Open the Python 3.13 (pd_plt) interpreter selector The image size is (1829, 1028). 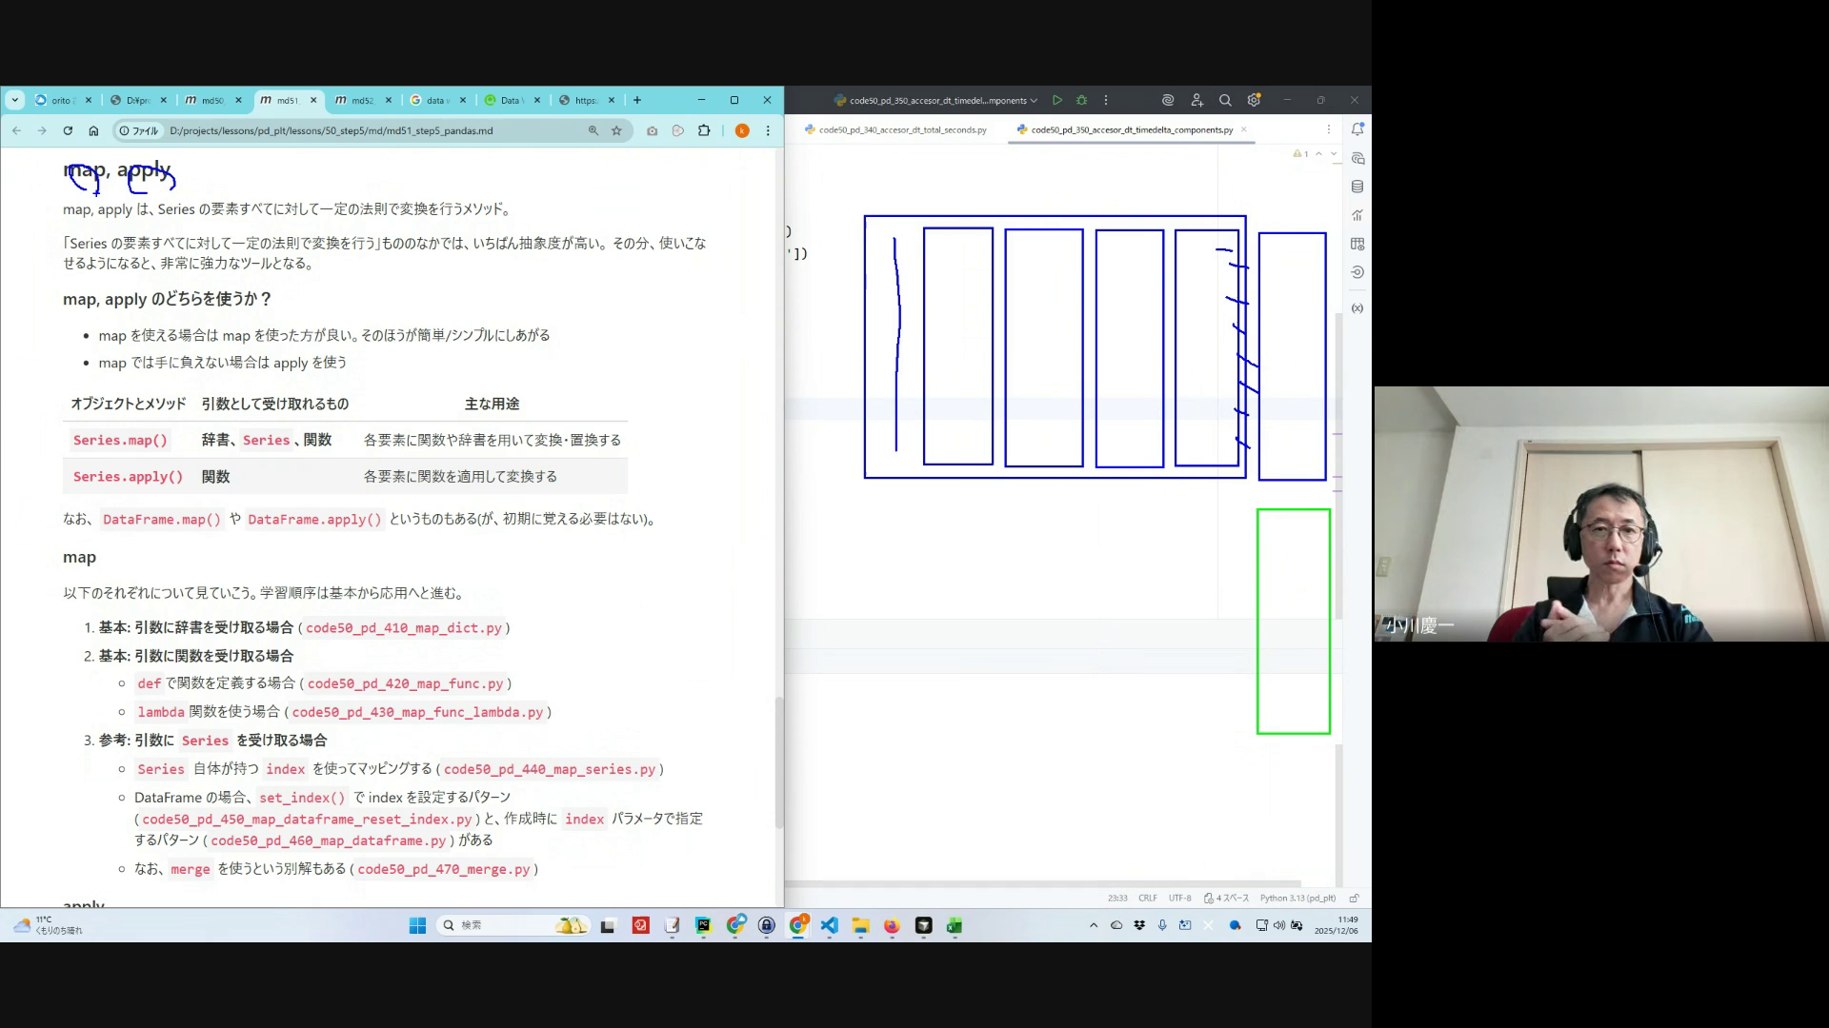(x=1297, y=898)
